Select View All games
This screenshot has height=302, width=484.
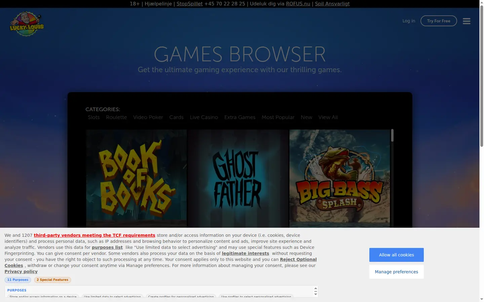click(328, 117)
